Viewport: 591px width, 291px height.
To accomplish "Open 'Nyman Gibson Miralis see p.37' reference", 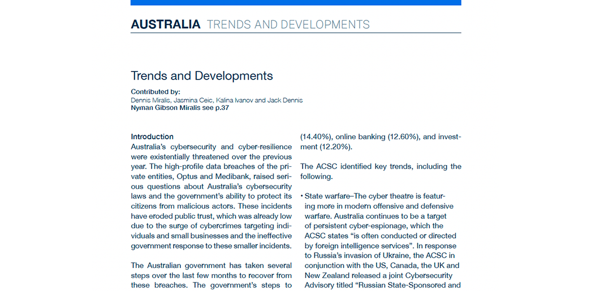I will (180, 108).
